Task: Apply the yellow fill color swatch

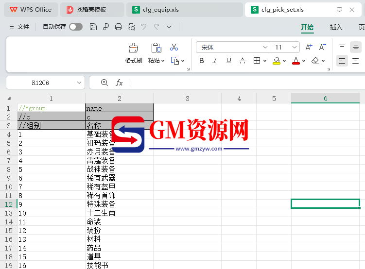Action: [277, 61]
